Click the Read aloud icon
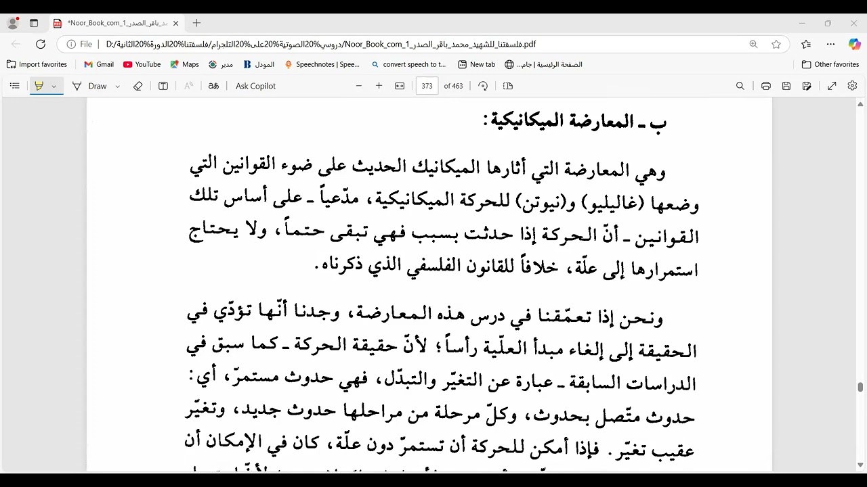Screen dimensions: 867x487 (188, 86)
